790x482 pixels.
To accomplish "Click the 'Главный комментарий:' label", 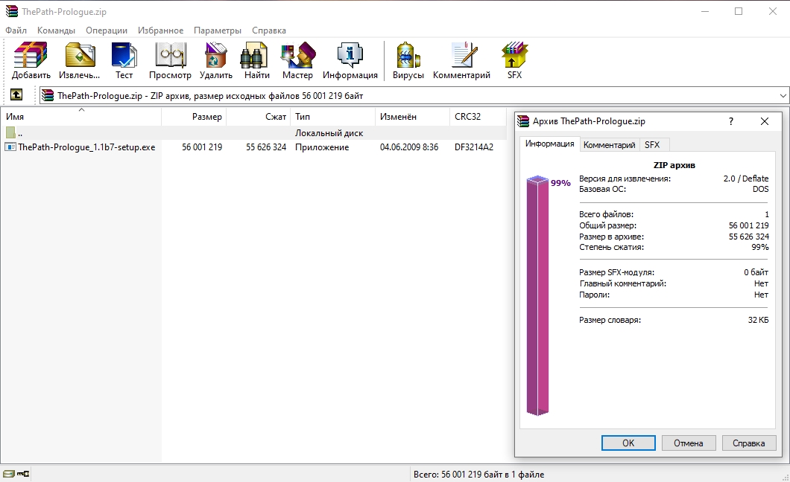I will (x=623, y=283).
